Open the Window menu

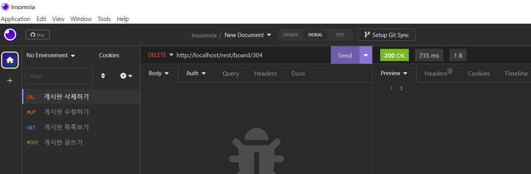(81, 19)
